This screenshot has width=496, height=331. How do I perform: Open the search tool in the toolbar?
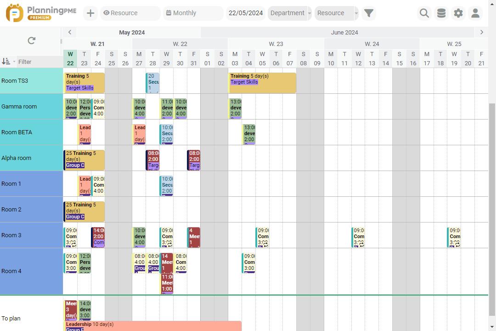coord(424,13)
